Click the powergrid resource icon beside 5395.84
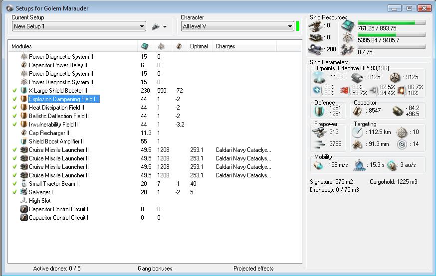 pos(348,37)
